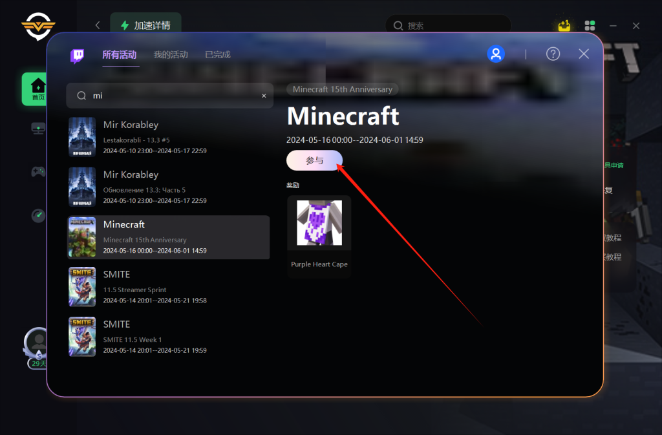Image resolution: width=662 pixels, height=435 pixels.
Task: Select SMITE 11.5 Week 1 activity
Action: pyautogui.click(x=169, y=337)
